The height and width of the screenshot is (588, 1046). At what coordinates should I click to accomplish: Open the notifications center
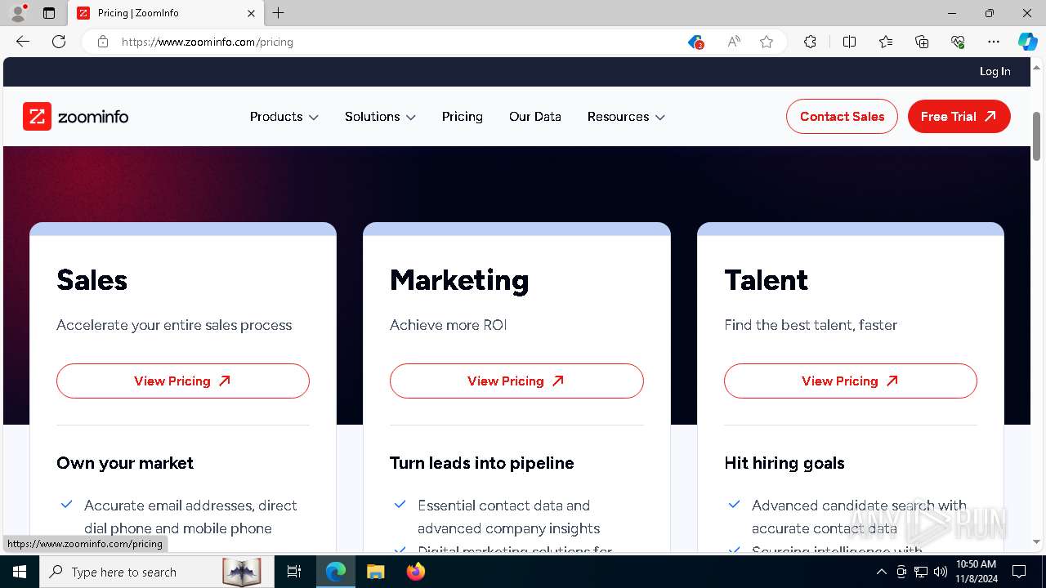tap(1019, 572)
